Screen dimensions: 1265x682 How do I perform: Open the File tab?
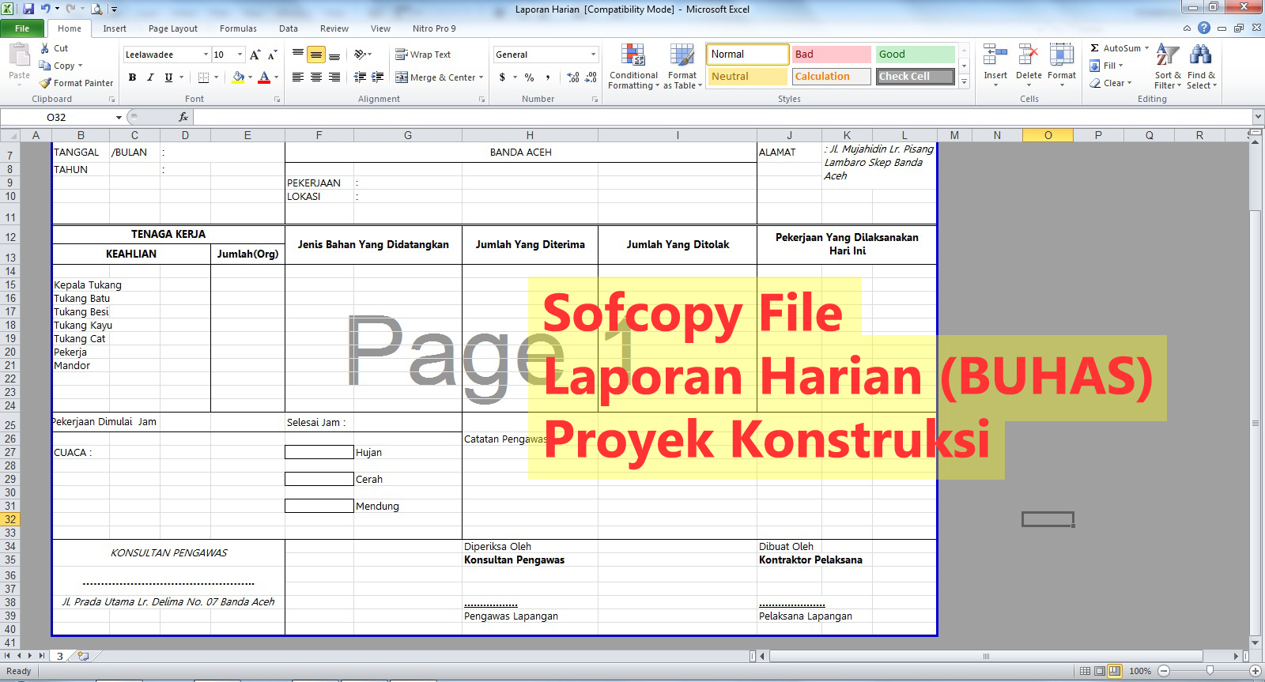22,28
